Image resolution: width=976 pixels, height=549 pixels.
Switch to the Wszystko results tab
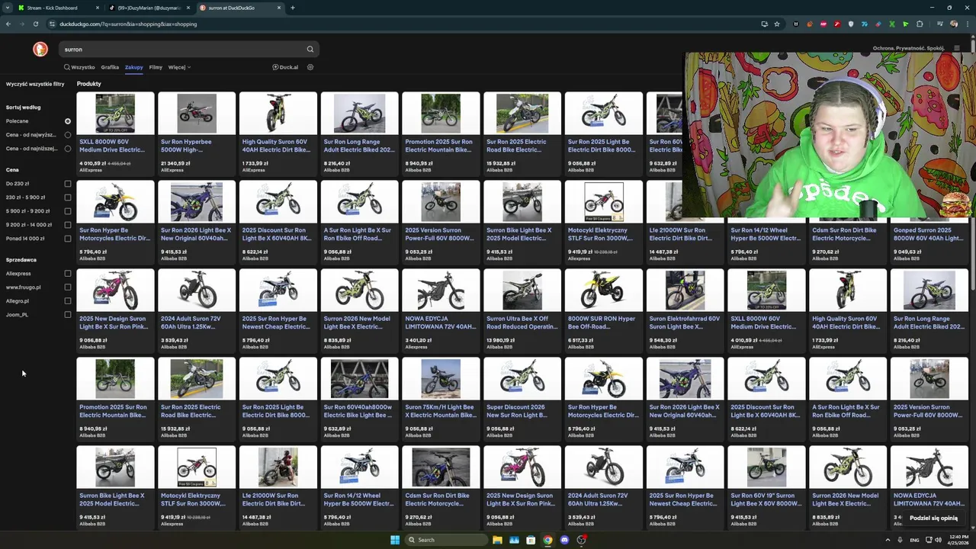tap(79, 67)
